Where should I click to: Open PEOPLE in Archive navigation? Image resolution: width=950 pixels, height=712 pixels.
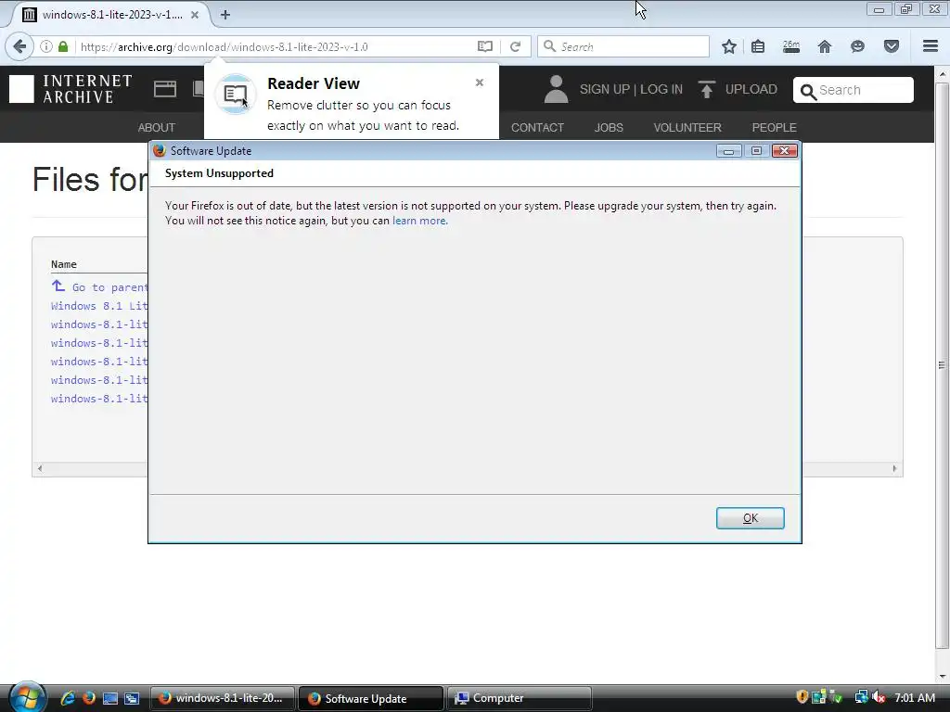coord(774,127)
